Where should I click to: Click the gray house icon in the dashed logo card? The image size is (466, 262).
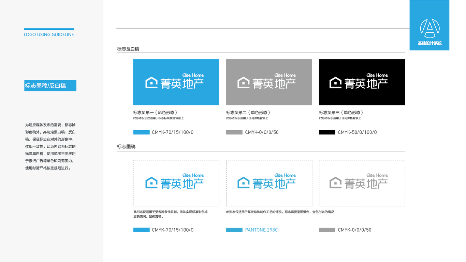point(336,183)
